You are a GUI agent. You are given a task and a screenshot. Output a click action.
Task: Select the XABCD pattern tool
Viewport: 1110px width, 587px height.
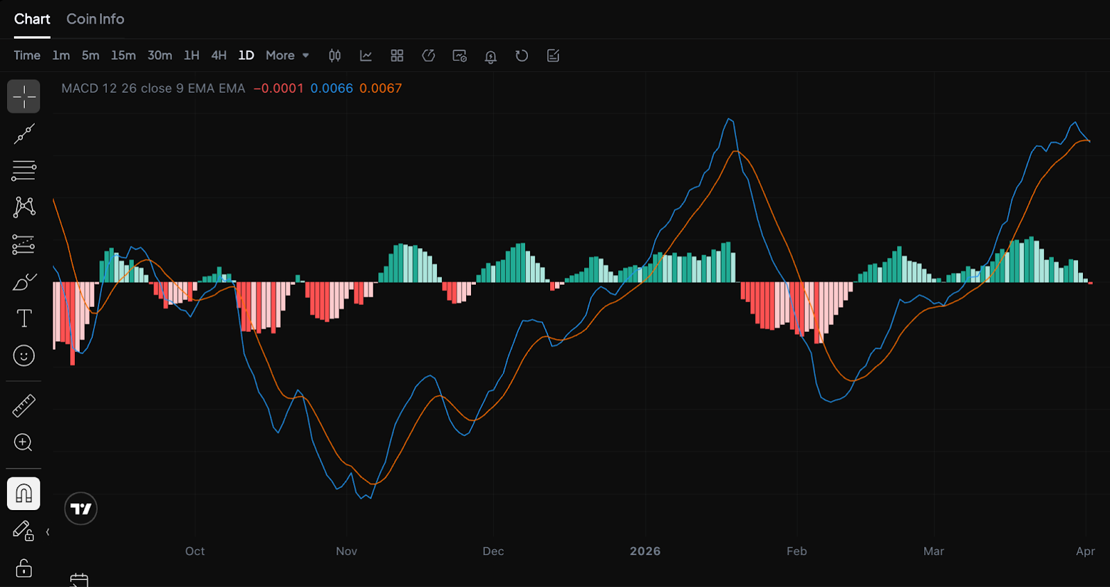[x=24, y=207]
